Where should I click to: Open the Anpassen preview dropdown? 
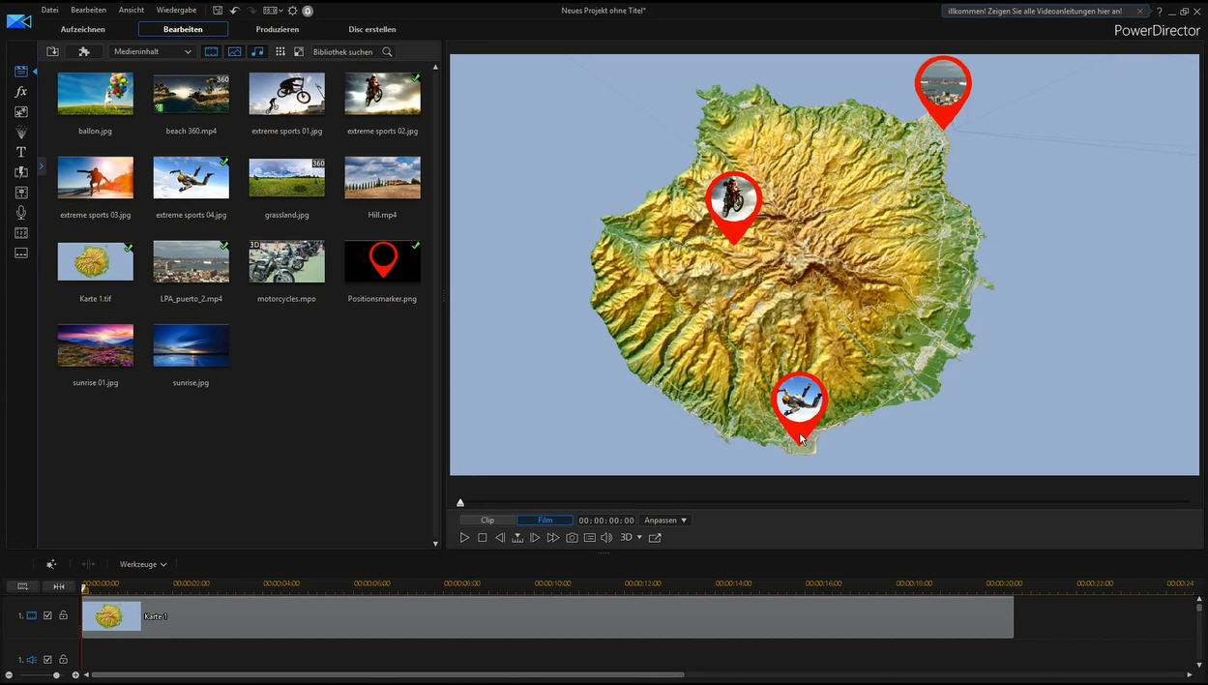[x=665, y=521]
